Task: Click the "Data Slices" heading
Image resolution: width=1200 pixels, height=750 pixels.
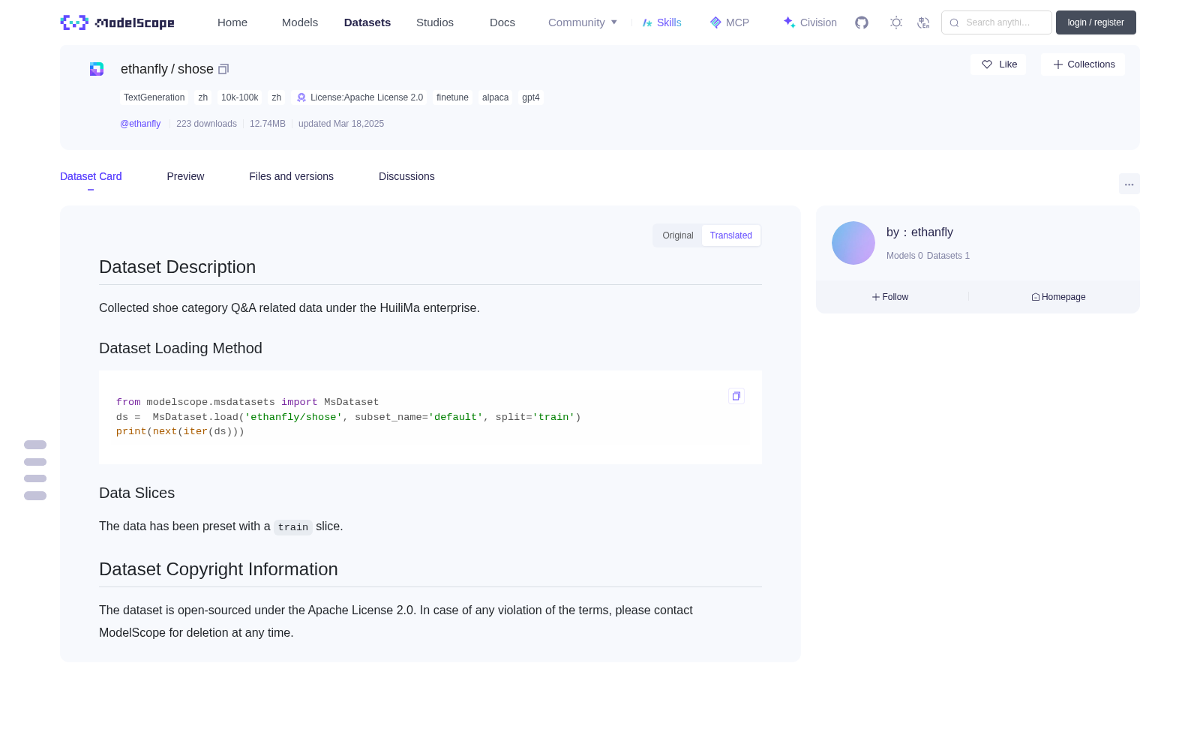Action: click(x=136, y=493)
